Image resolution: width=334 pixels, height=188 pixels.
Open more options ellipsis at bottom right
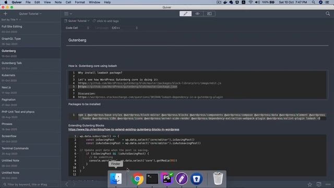coord(328,184)
